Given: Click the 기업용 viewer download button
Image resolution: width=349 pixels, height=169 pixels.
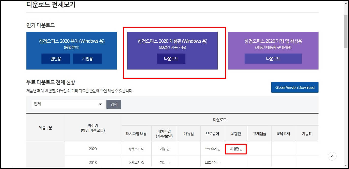Looking at the screenshot, I should pos(87,59).
